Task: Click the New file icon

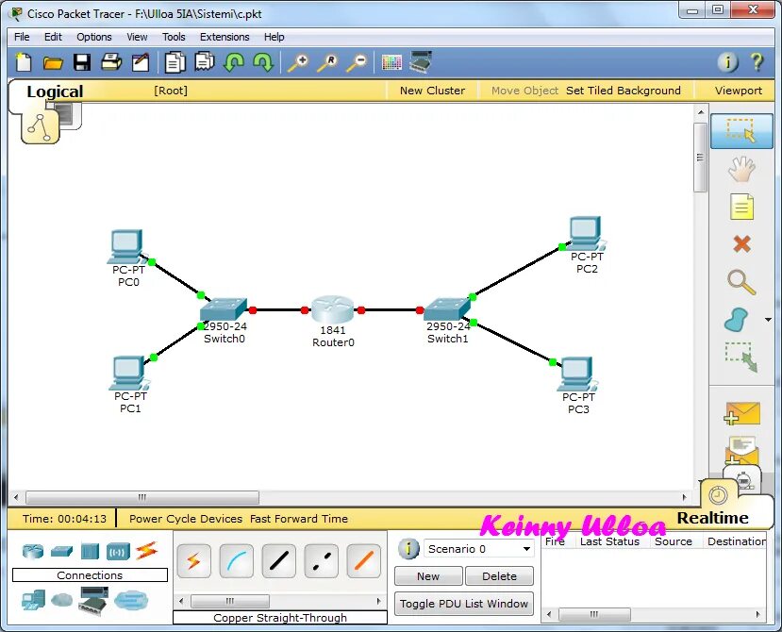Action: (24, 62)
